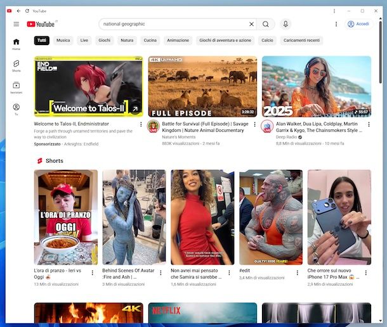Image resolution: width=387 pixels, height=327 pixels.
Task: Open the Tu profile sidebar item
Action: coord(16,109)
